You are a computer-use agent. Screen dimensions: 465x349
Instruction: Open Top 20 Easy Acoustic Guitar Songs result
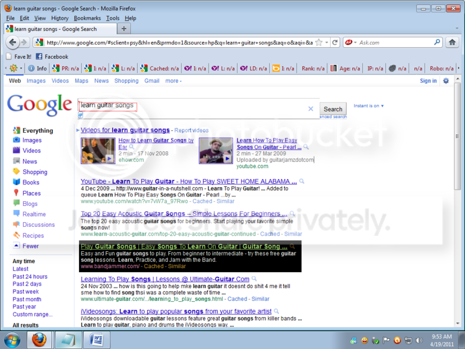point(184,213)
